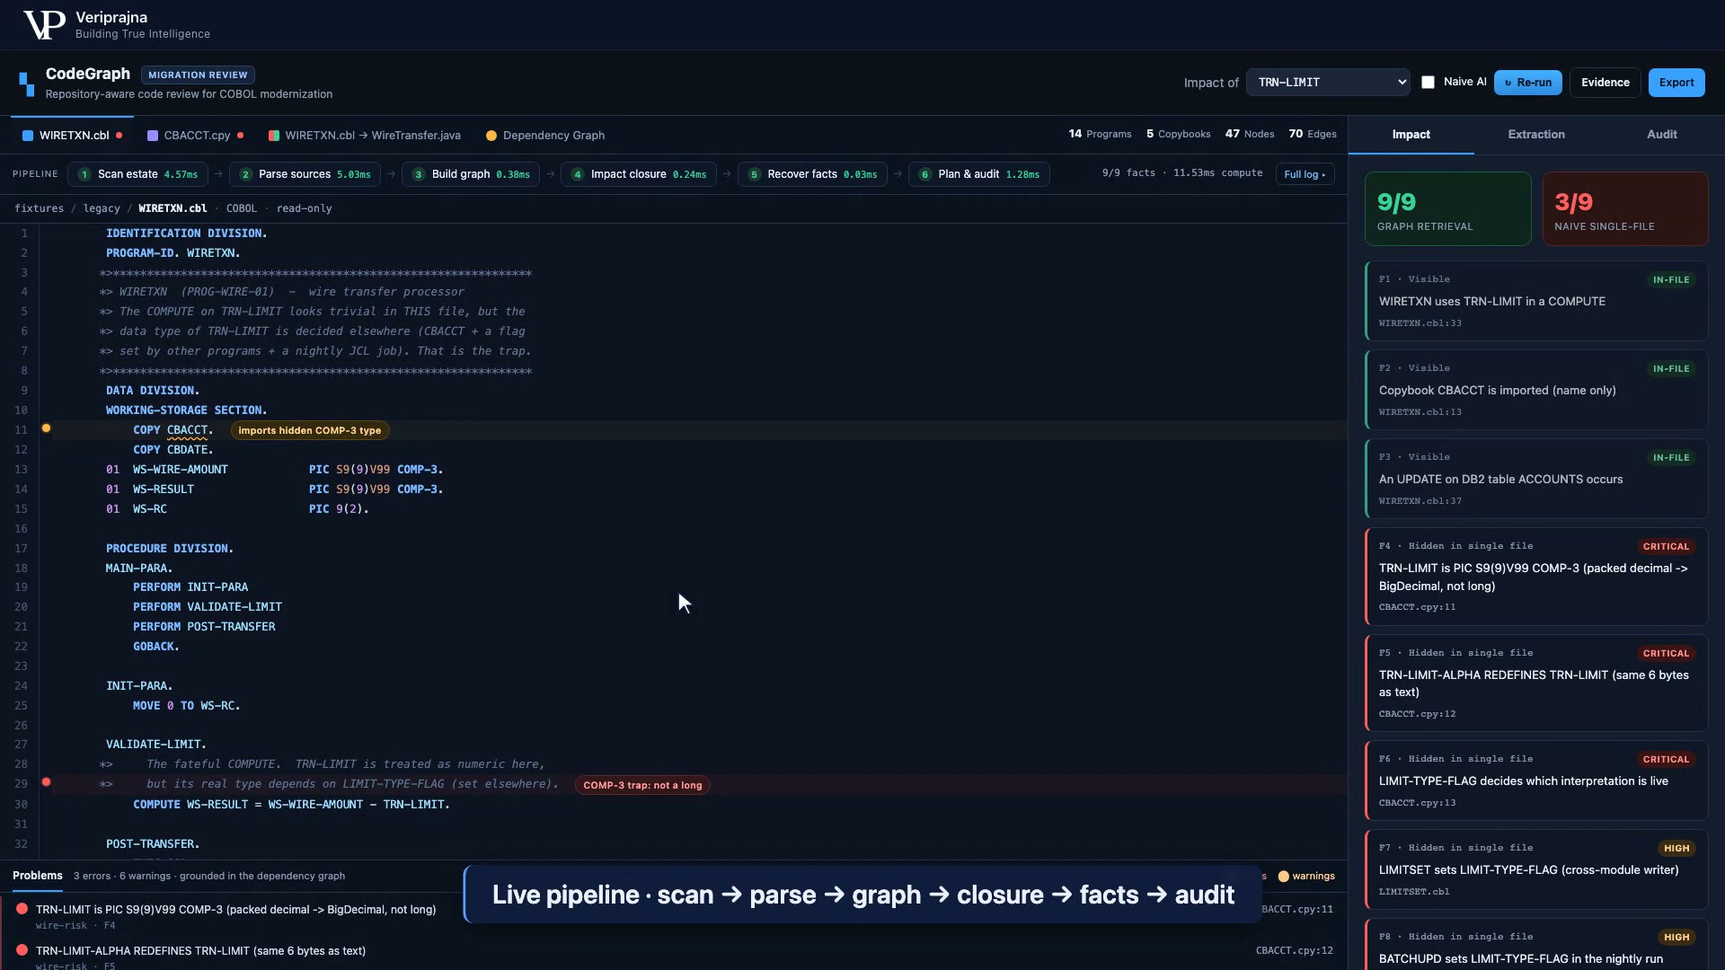Open fact F2 Copybook CBACCT imported card
Image resolution: width=1725 pixels, height=970 pixels.
pos(1536,390)
